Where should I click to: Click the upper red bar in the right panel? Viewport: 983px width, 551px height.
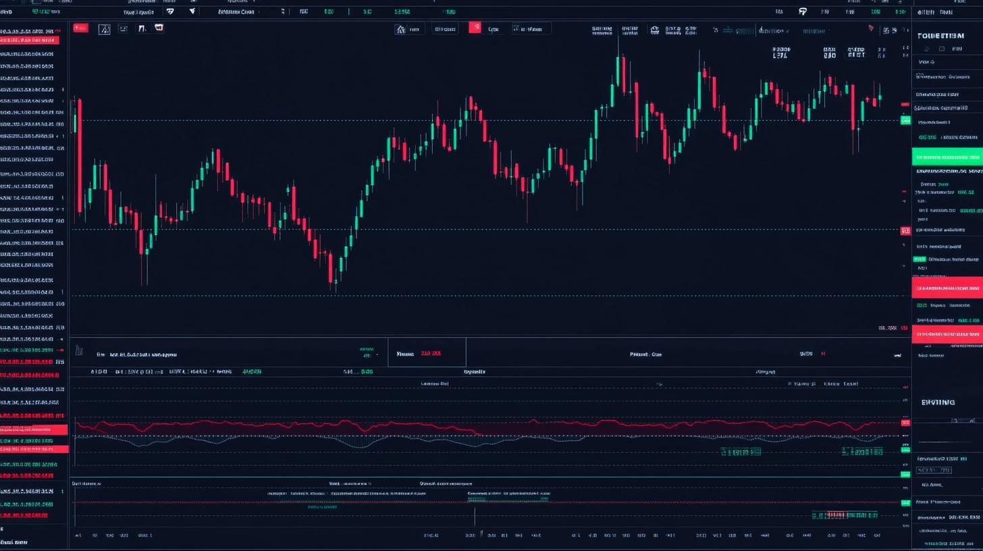[x=947, y=288]
